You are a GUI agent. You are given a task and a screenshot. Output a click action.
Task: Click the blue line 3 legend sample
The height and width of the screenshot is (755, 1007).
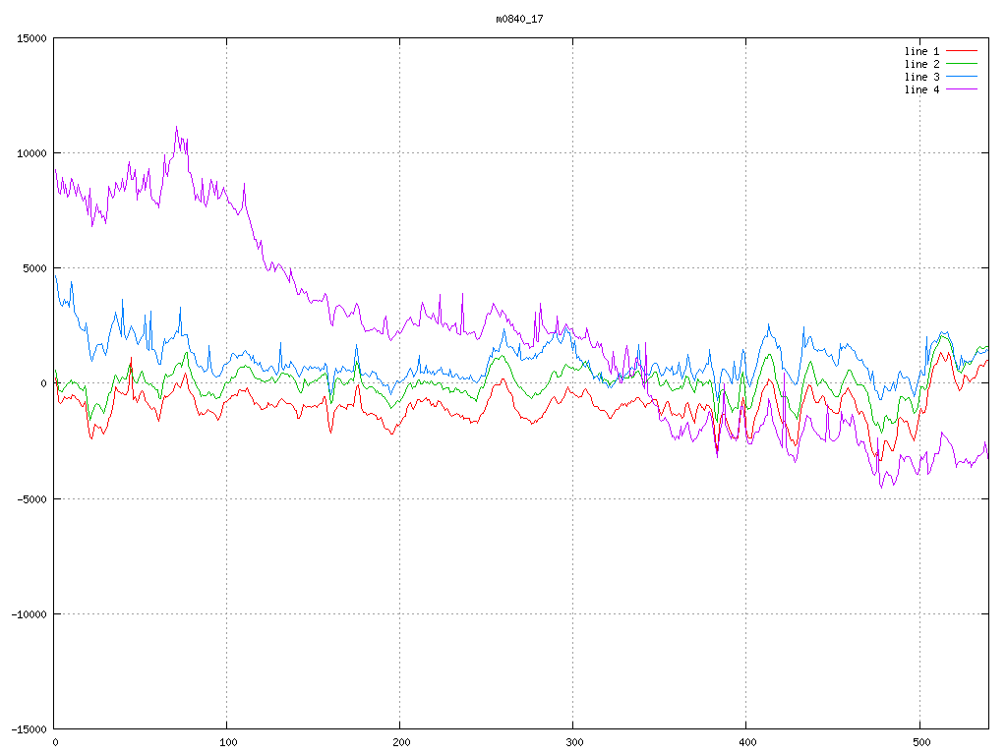[962, 77]
